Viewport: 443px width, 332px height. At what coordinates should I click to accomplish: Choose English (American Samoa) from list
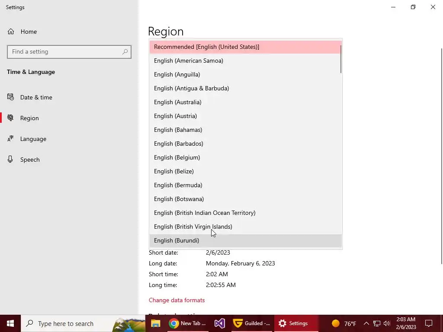tap(246, 61)
